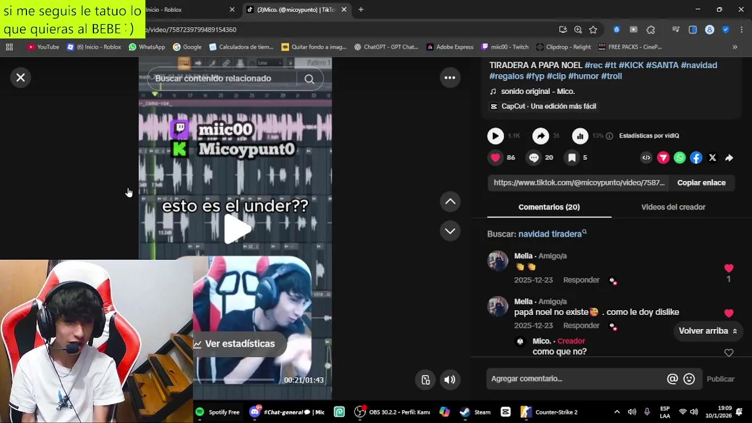Click the info icon next to 13%

(x=609, y=136)
